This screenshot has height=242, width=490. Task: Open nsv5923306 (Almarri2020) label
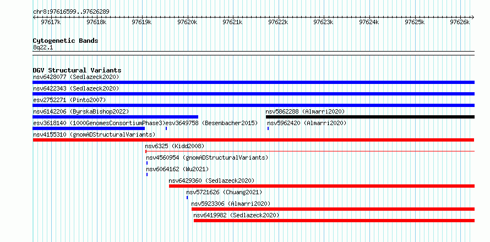click(x=231, y=204)
